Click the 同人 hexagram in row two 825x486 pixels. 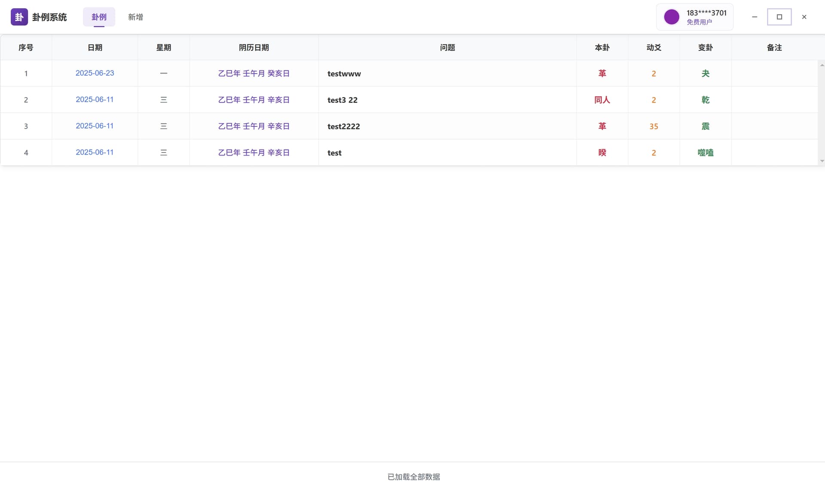click(x=602, y=100)
